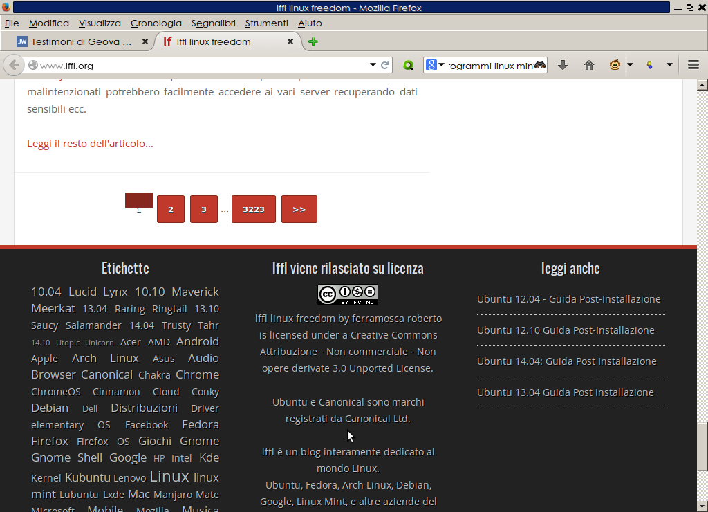708x512 pixels.
Task: Close the lffl linux freedom tab
Action: click(290, 41)
